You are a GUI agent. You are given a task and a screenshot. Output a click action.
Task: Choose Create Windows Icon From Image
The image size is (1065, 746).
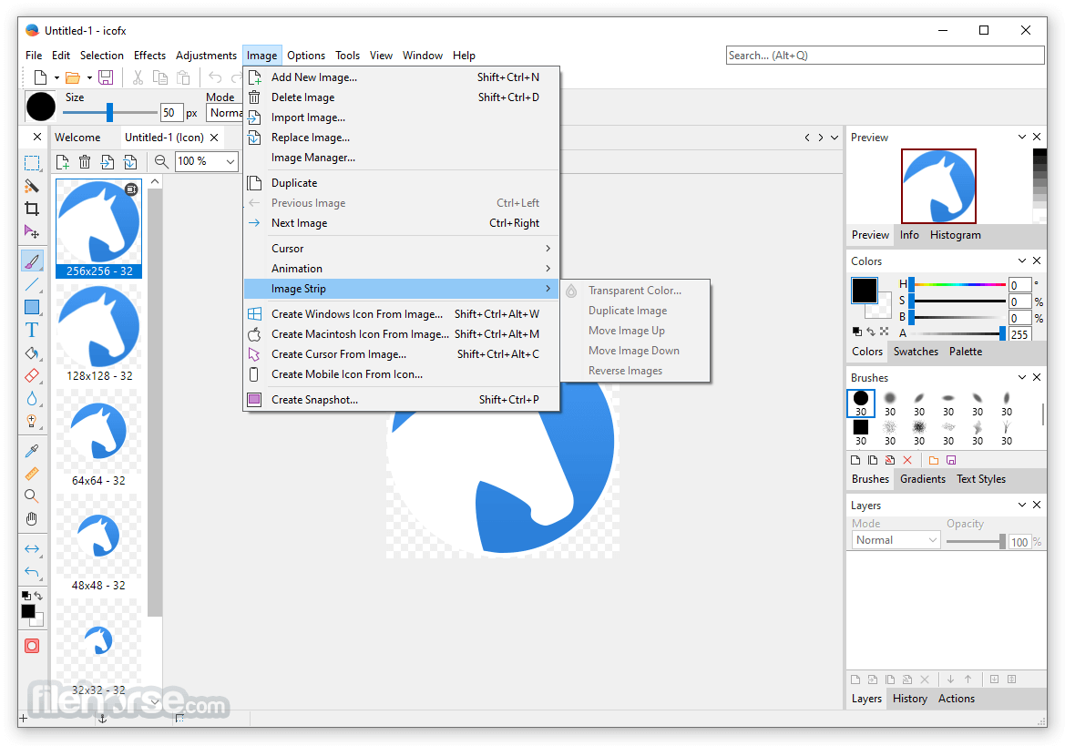(402, 314)
